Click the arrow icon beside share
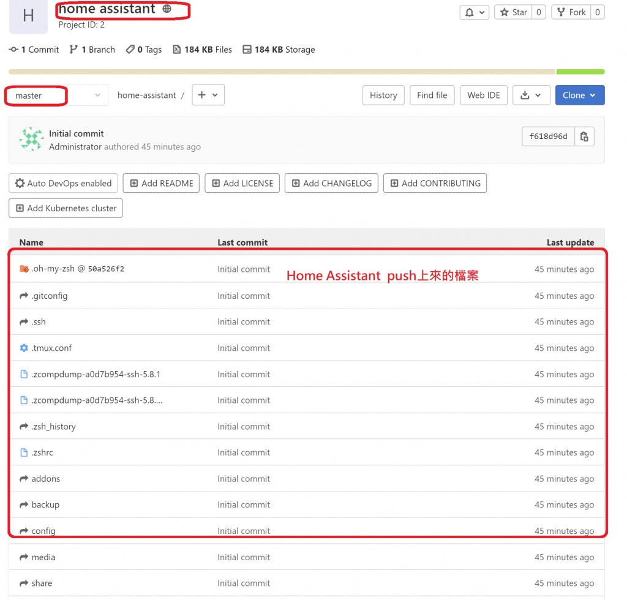This screenshot has width=627, height=600. pyautogui.click(x=24, y=583)
